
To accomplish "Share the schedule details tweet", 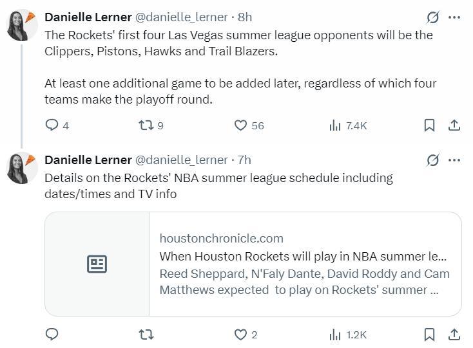I will [x=454, y=334].
